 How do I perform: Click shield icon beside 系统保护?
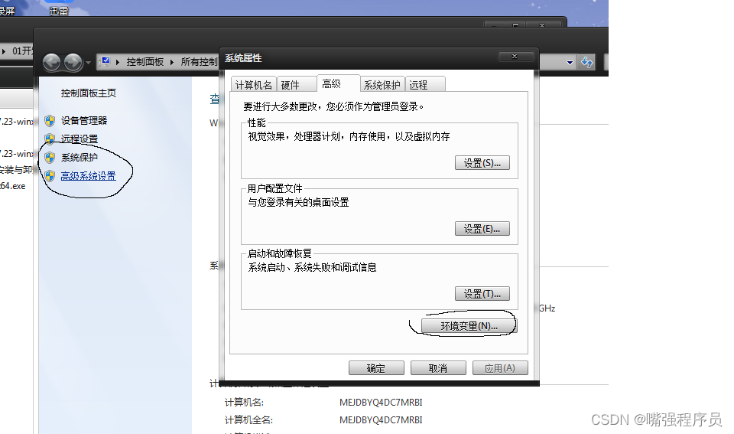coord(50,158)
